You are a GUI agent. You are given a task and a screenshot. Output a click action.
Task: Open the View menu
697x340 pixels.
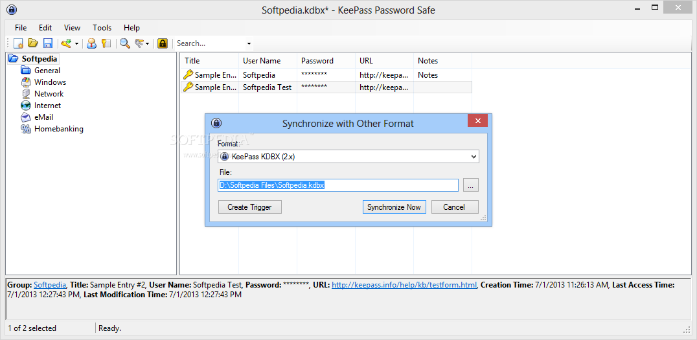click(72, 28)
